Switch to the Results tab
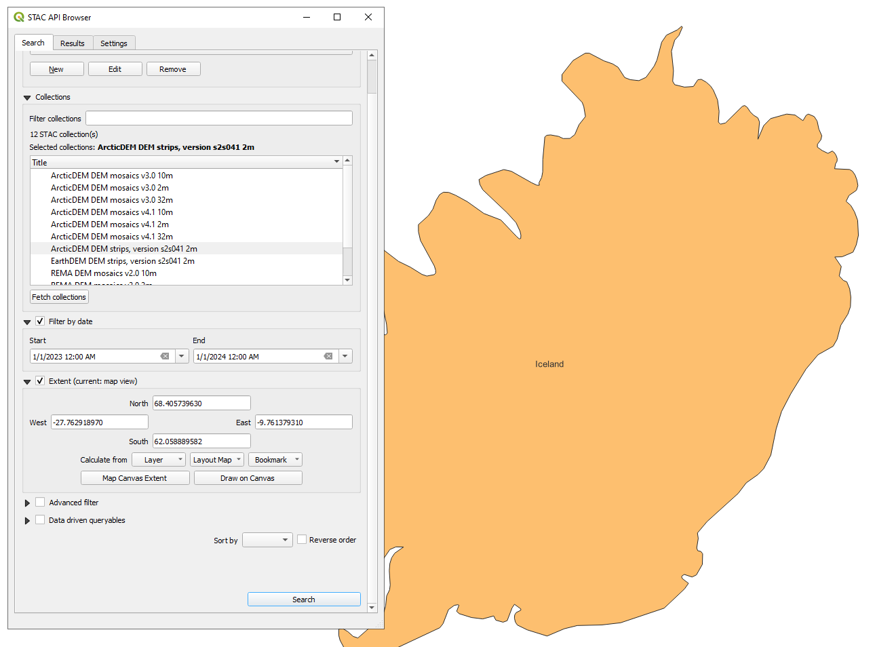 tap(73, 43)
